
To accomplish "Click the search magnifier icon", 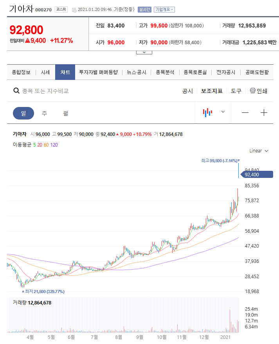I will coord(16,91).
